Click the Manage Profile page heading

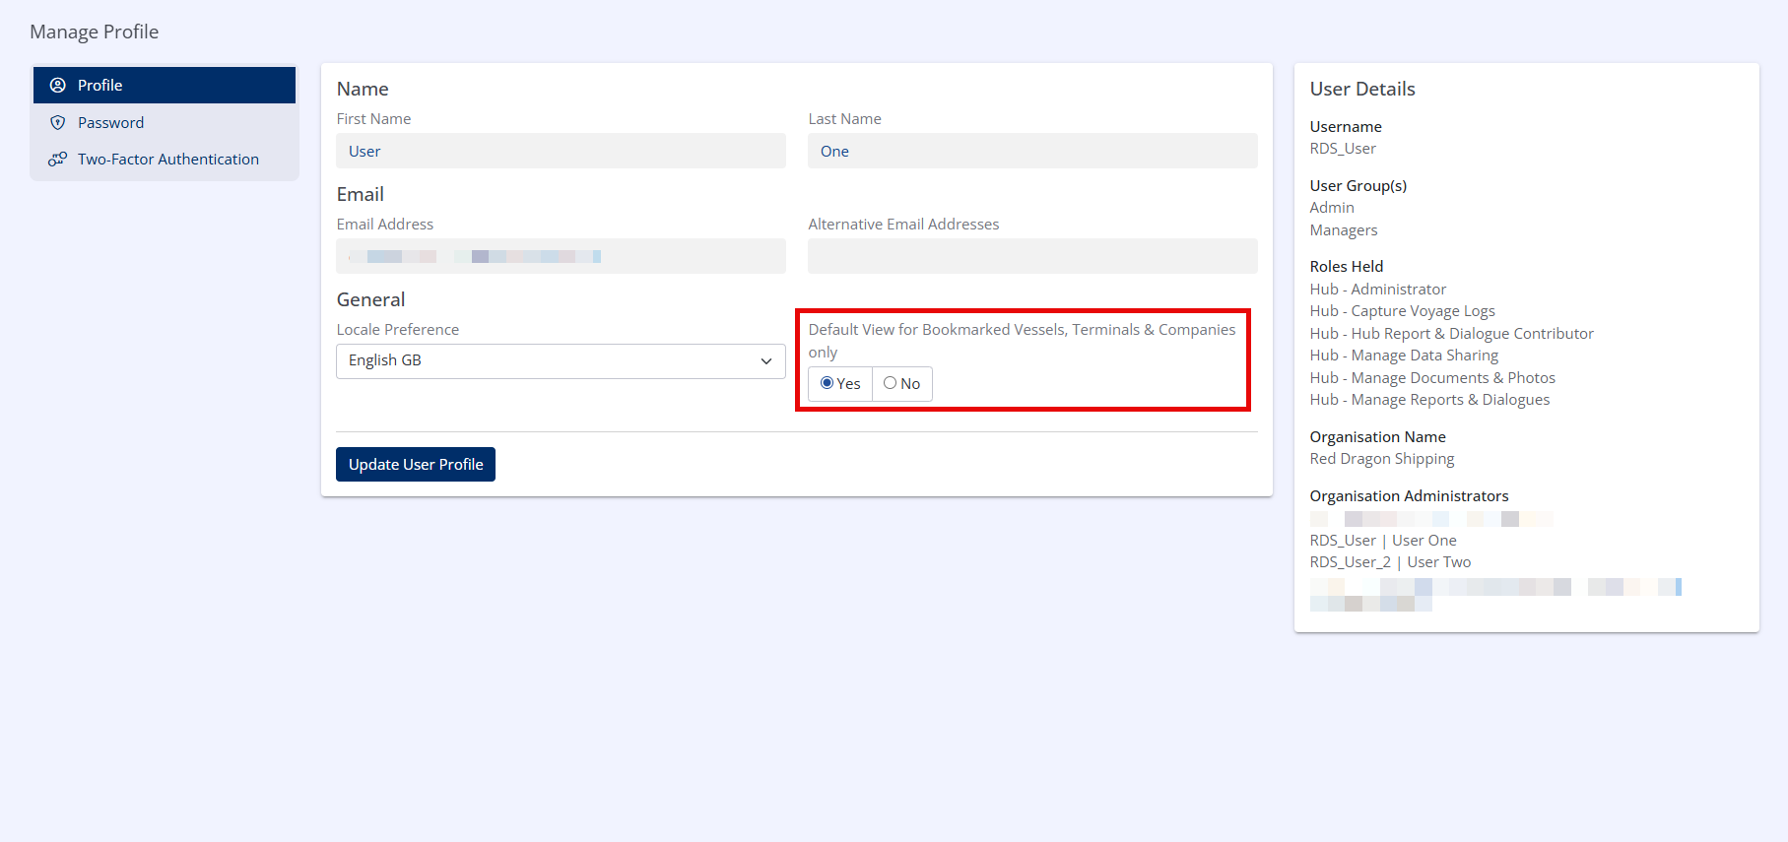pos(95,32)
